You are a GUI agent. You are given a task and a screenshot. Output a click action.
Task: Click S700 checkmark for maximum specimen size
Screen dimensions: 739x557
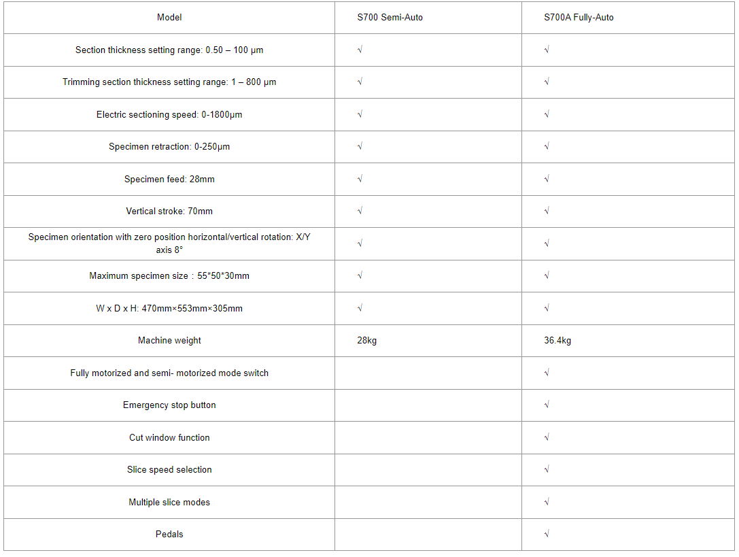(360, 275)
